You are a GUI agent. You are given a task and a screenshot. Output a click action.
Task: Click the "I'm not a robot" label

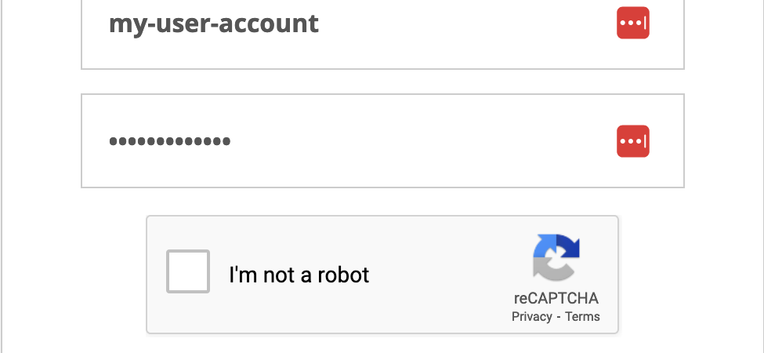pos(299,275)
